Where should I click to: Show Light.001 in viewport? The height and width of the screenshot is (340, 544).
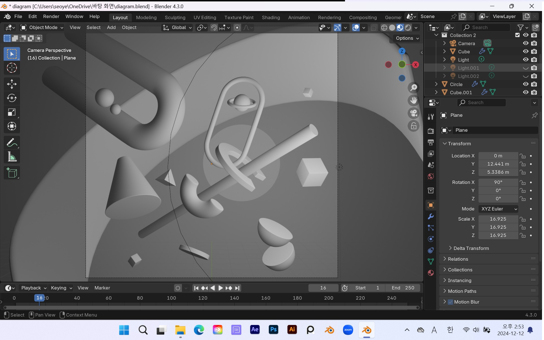pos(526,68)
